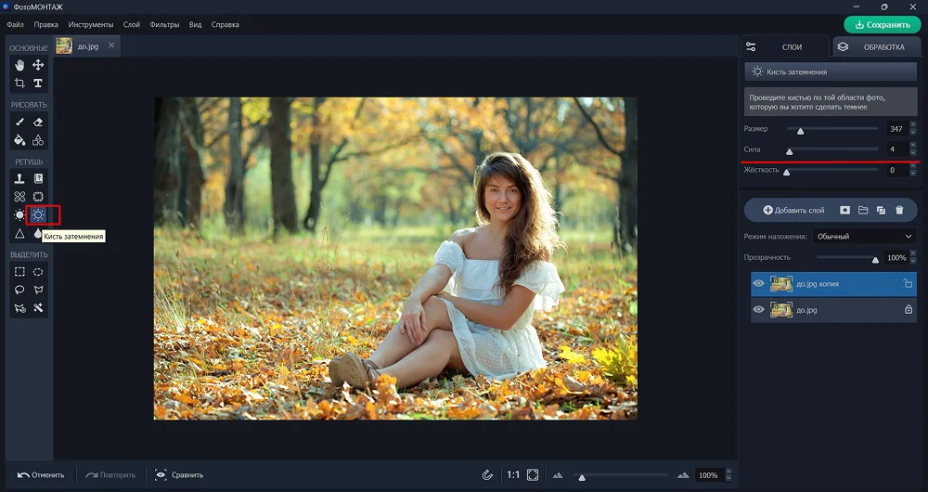Select the Stamp retouch tool
This screenshot has height=492, width=928.
19,178
